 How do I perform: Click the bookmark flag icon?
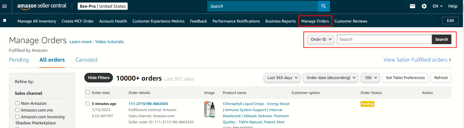point(5,21)
